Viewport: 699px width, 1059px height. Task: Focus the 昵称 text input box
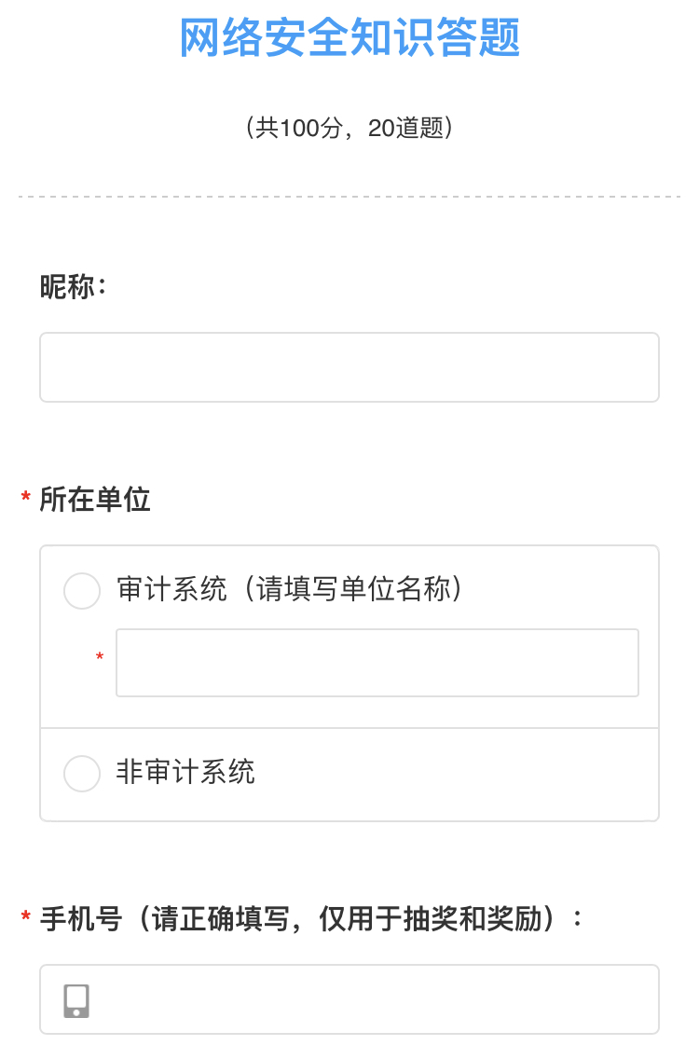point(349,367)
